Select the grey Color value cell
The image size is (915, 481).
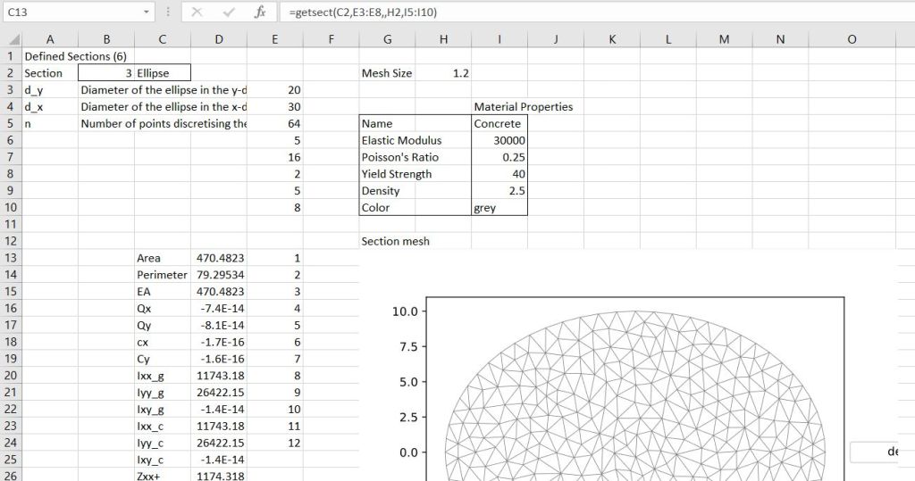(x=499, y=208)
